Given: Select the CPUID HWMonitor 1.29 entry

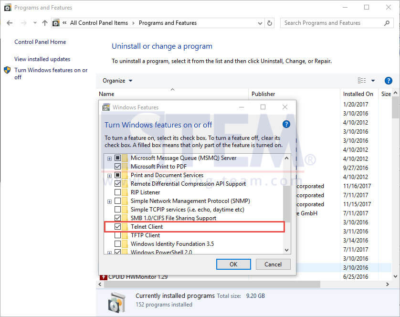Looking at the screenshot, I should [138, 277].
